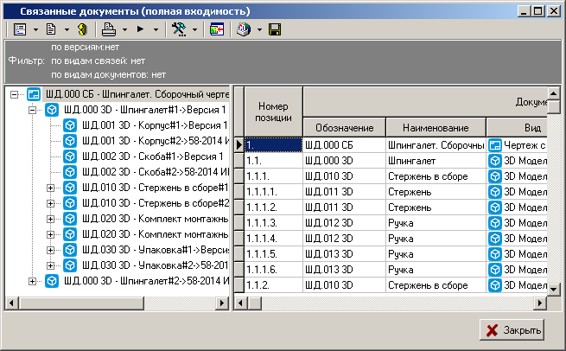566x351 pixels.
Task: Open dropdown arrow next to tools icon
Action: click(195, 29)
